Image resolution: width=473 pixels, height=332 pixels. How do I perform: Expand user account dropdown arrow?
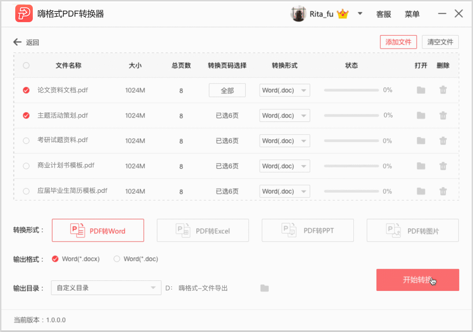point(360,14)
